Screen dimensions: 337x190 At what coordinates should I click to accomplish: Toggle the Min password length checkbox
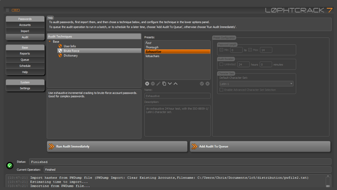point(221,50)
